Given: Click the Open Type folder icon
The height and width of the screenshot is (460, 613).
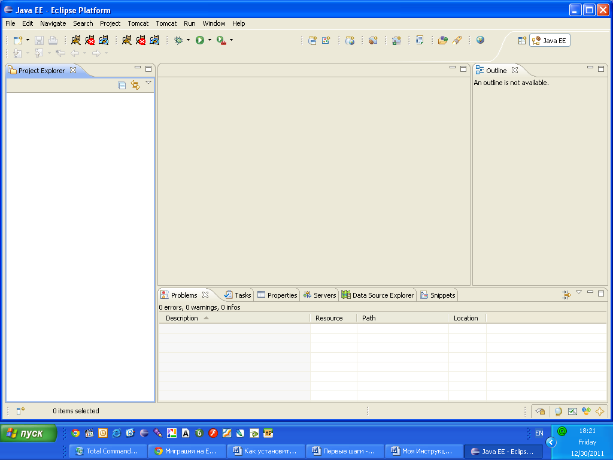Looking at the screenshot, I should pos(442,40).
